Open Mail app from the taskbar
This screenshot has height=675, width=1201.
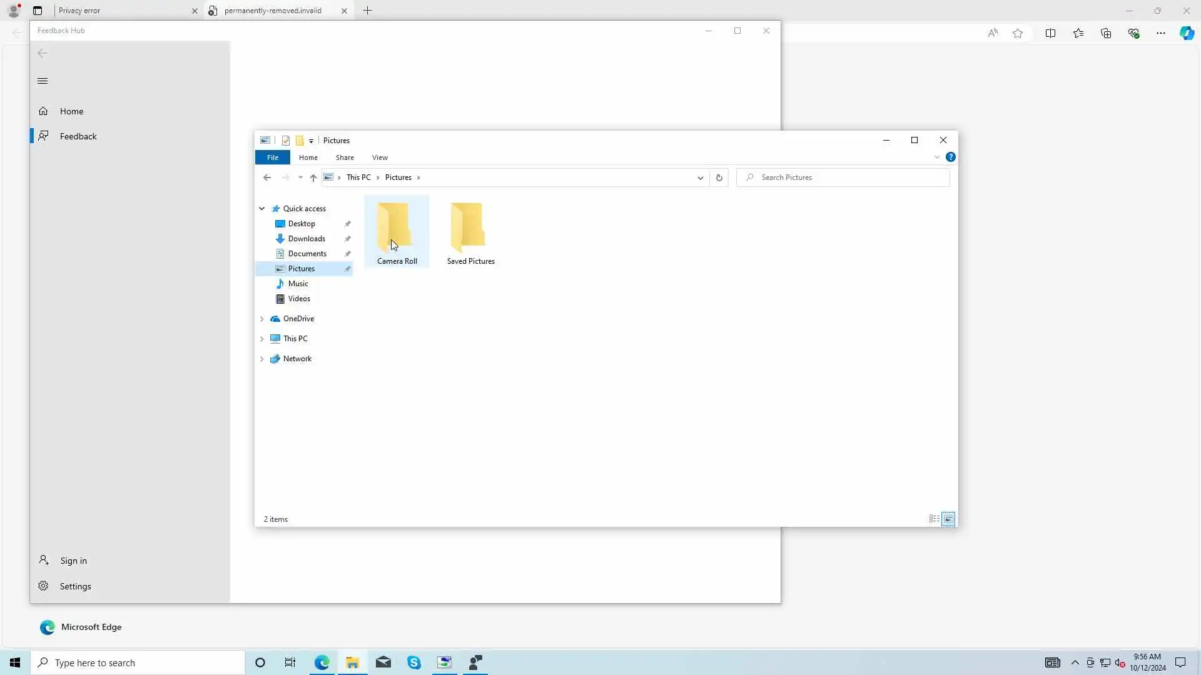(383, 662)
